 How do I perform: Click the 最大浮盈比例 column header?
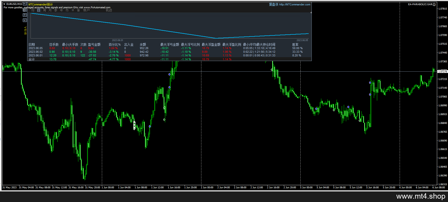point(232,44)
